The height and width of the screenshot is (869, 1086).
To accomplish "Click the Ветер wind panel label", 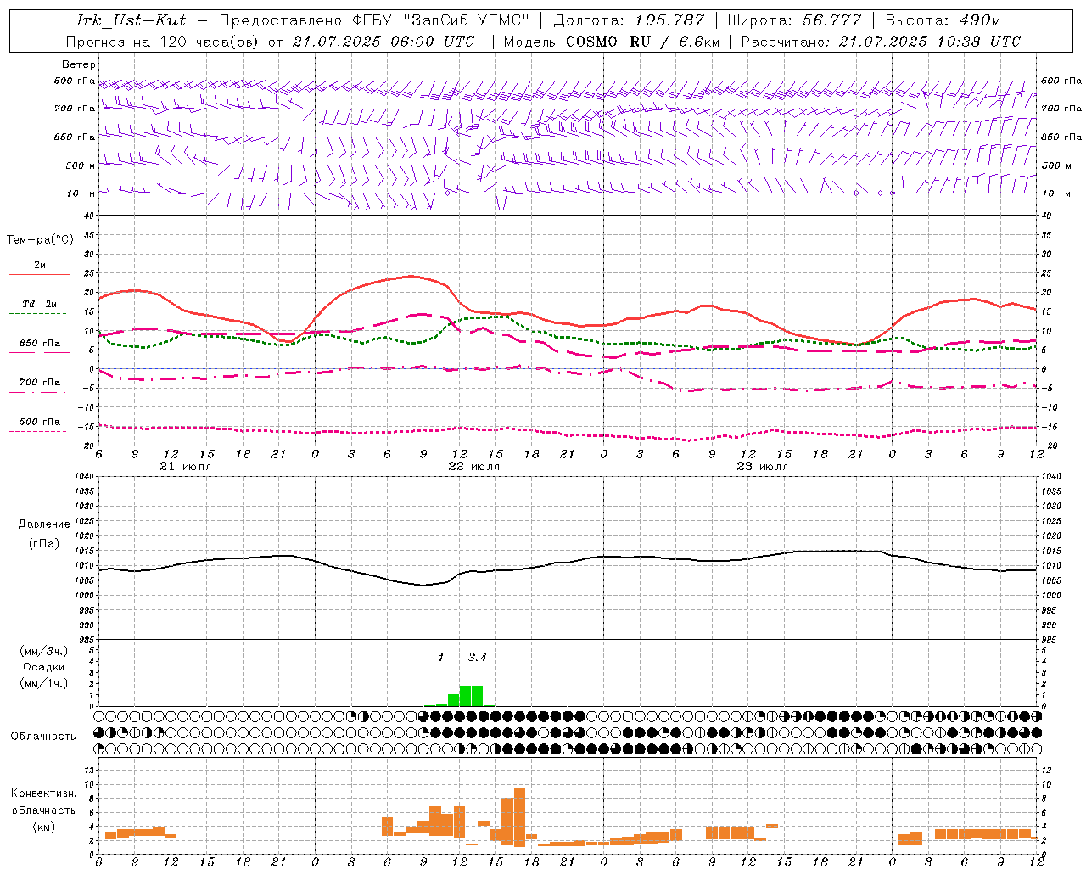I will point(79,64).
